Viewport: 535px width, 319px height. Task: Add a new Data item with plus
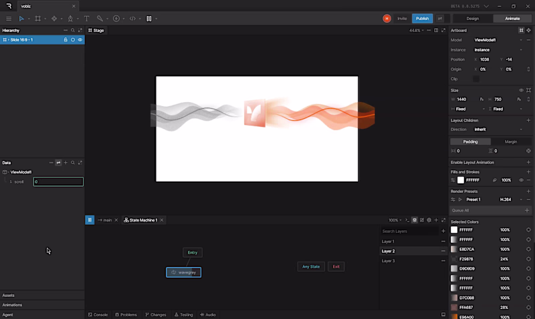66,163
